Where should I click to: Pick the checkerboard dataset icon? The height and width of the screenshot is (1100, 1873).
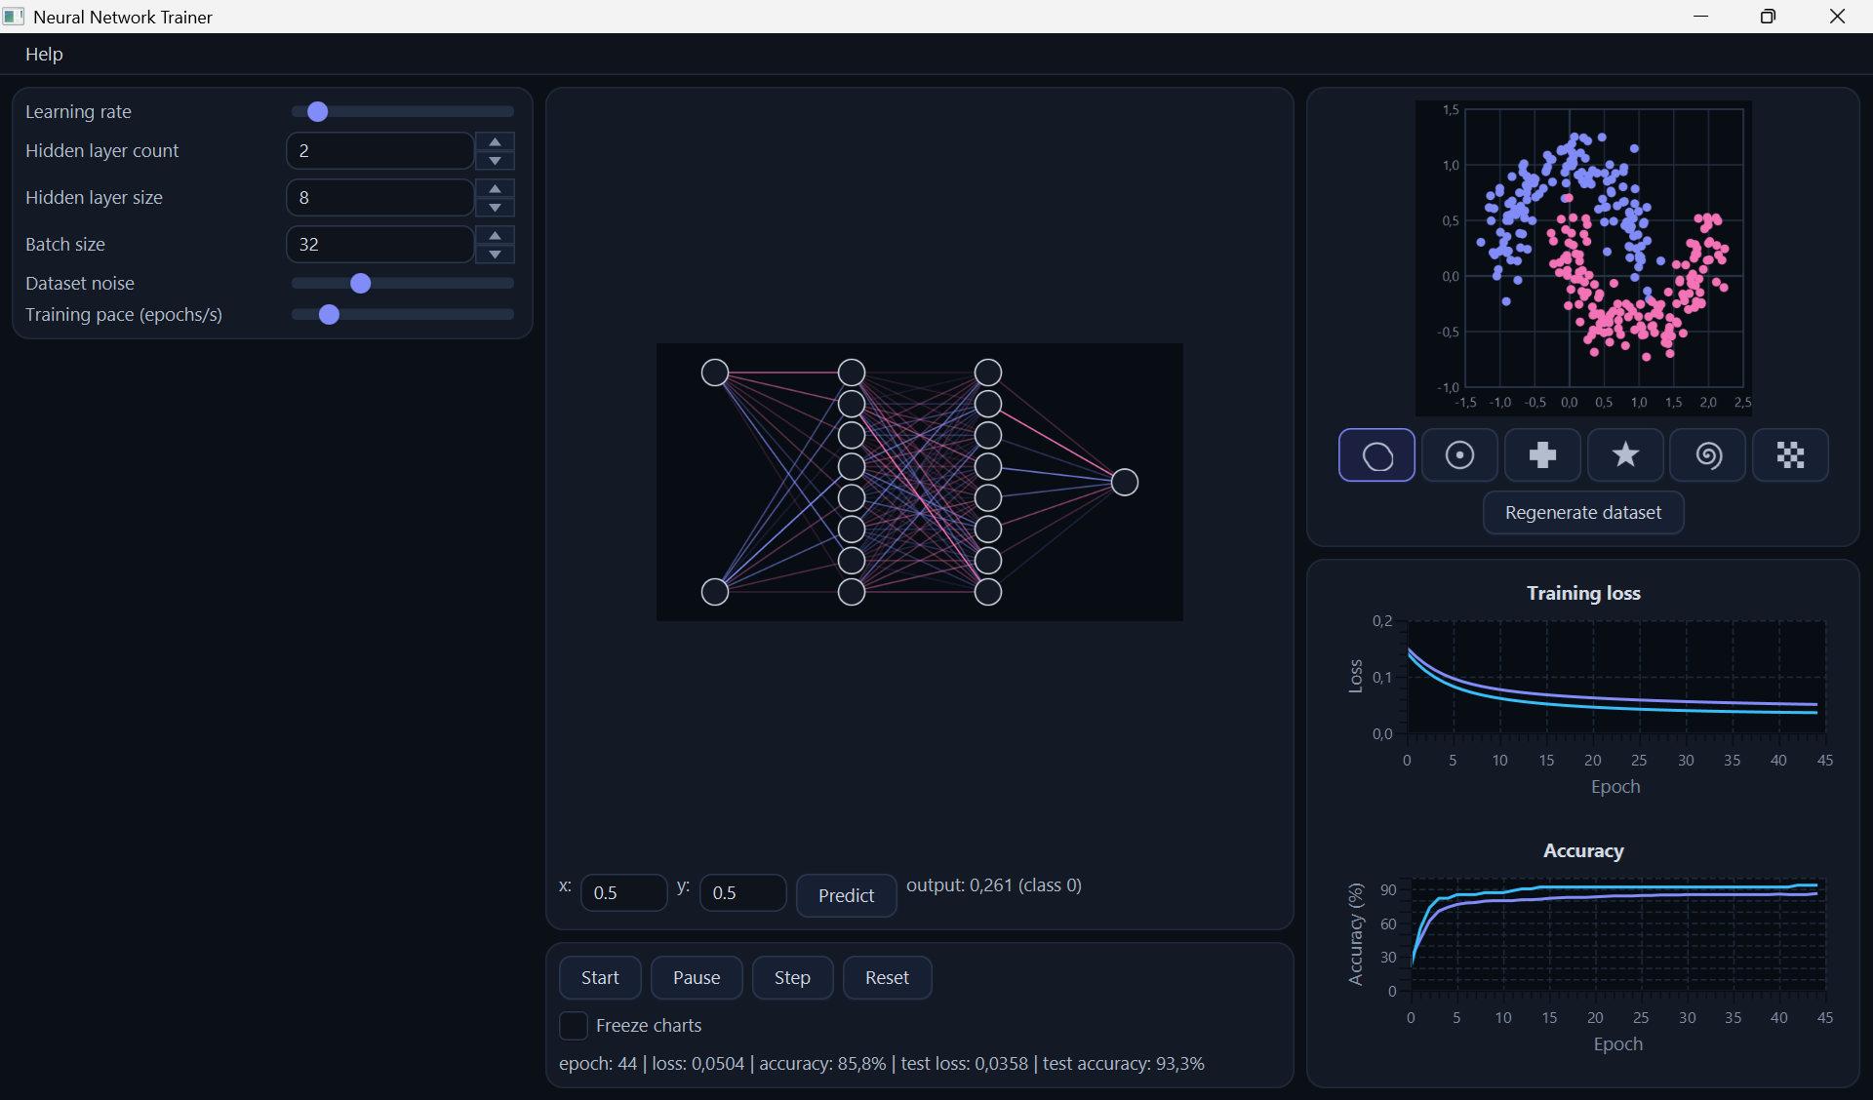1791,455
